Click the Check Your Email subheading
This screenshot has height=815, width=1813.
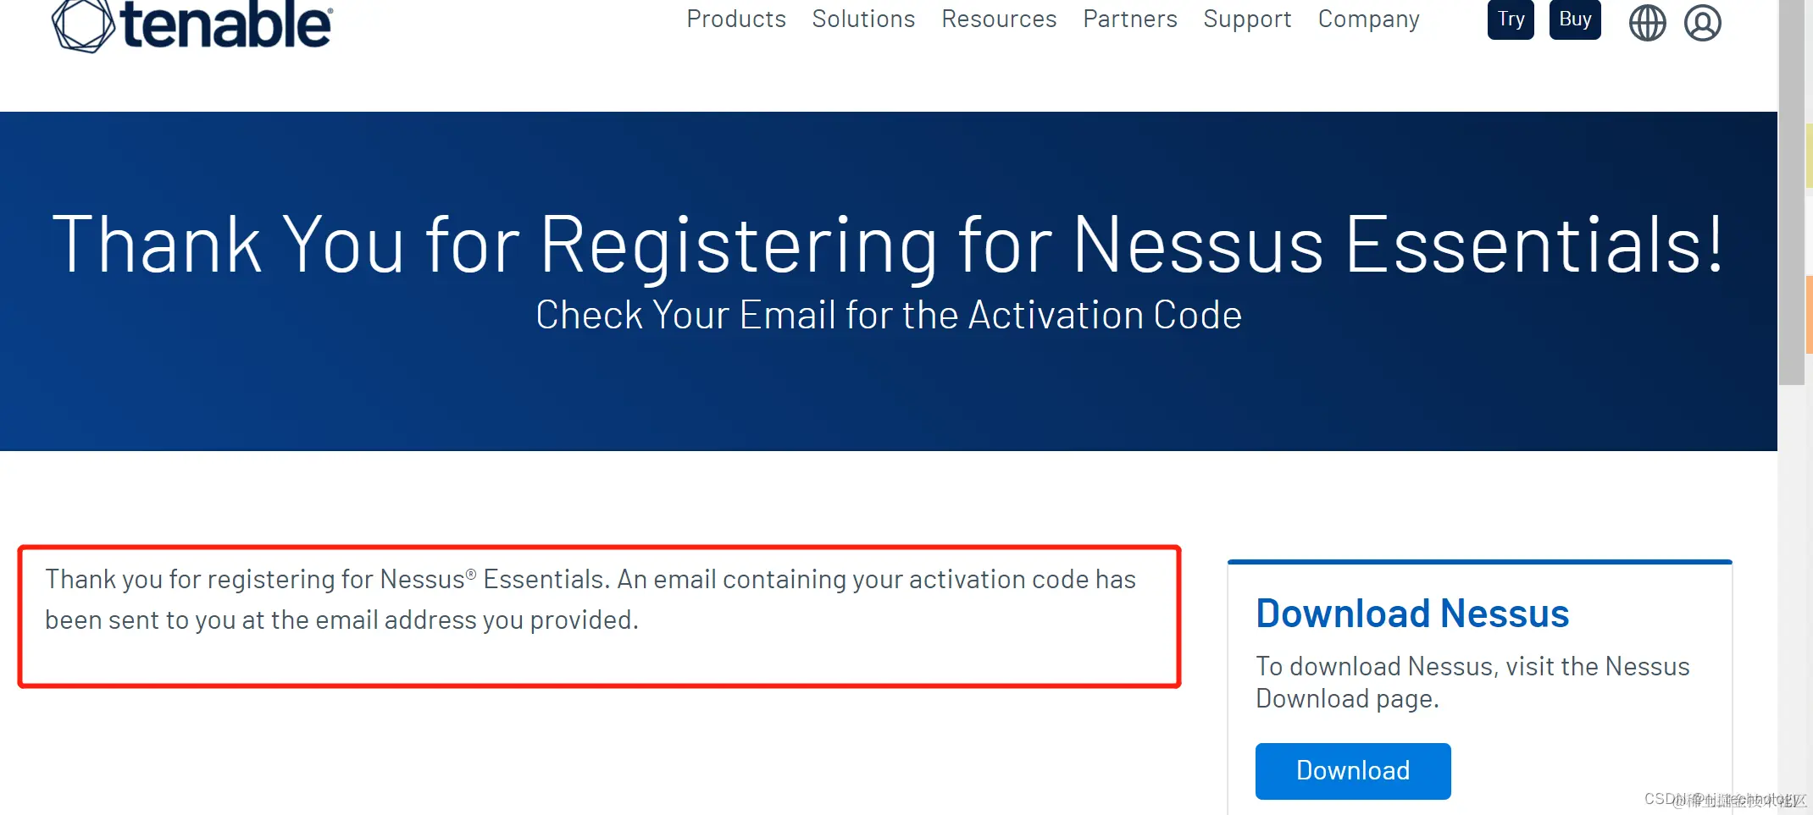tap(889, 315)
